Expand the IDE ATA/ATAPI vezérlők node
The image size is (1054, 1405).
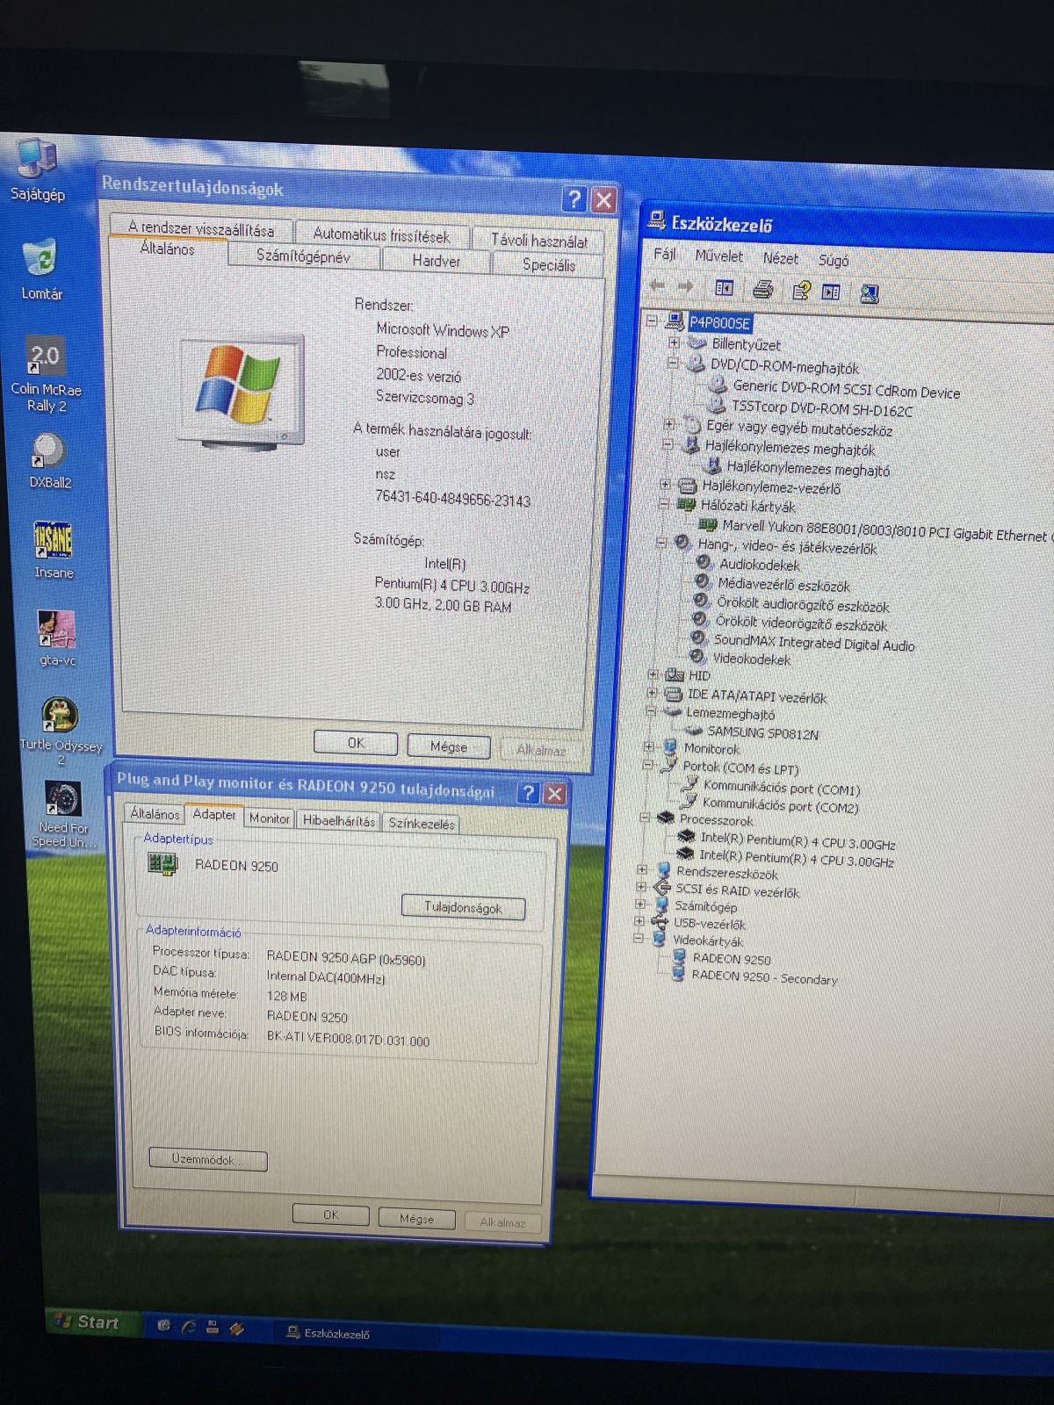tap(653, 693)
